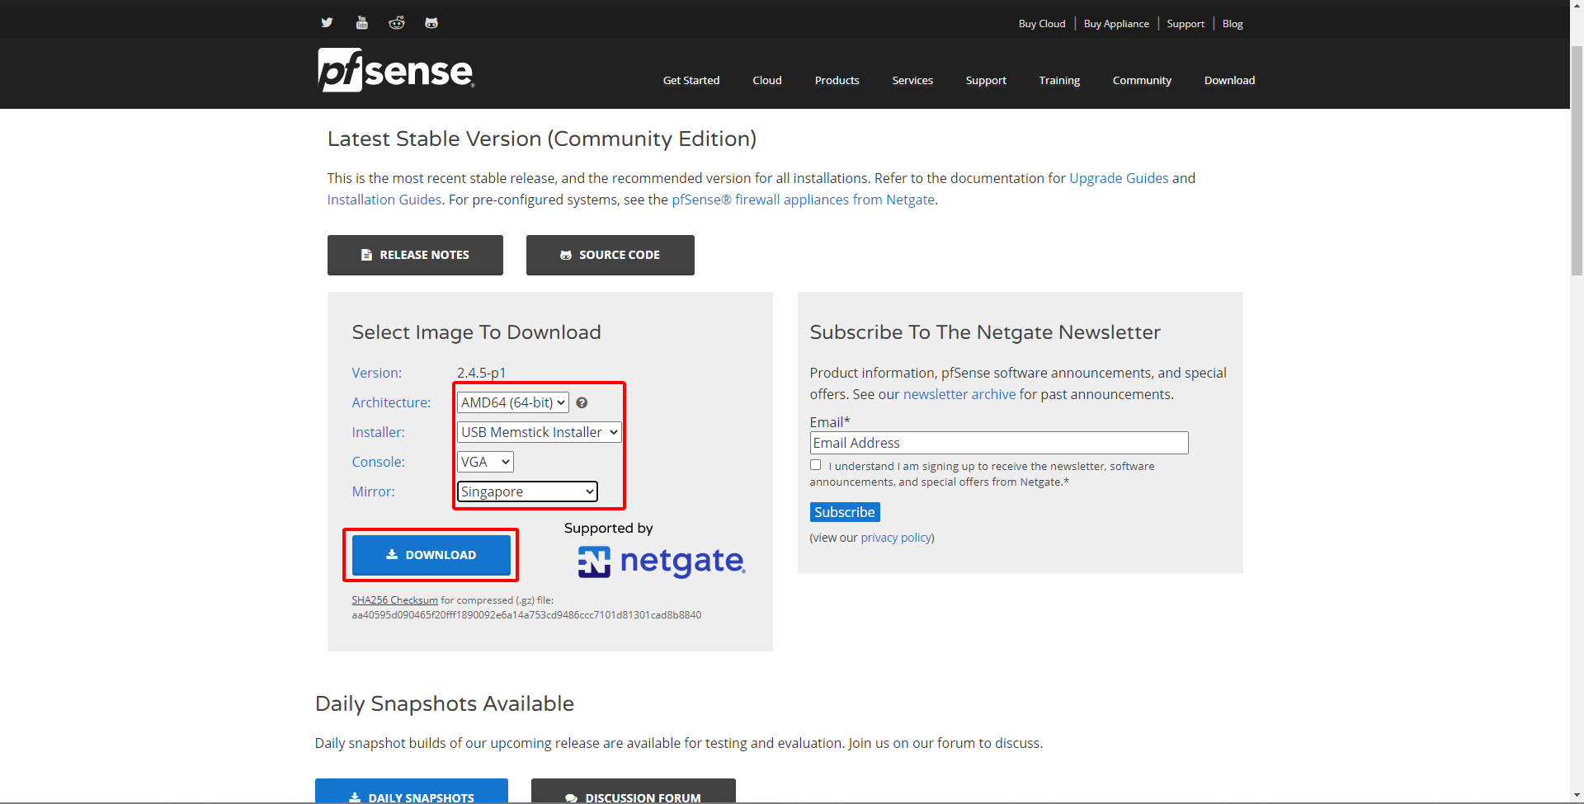Open the SHA256 Checksum link
1584x804 pixels.
coord(394,599)
